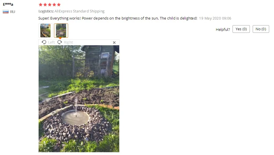
Task: Click the highlighted second photo thumbnail
Action: 61,31
